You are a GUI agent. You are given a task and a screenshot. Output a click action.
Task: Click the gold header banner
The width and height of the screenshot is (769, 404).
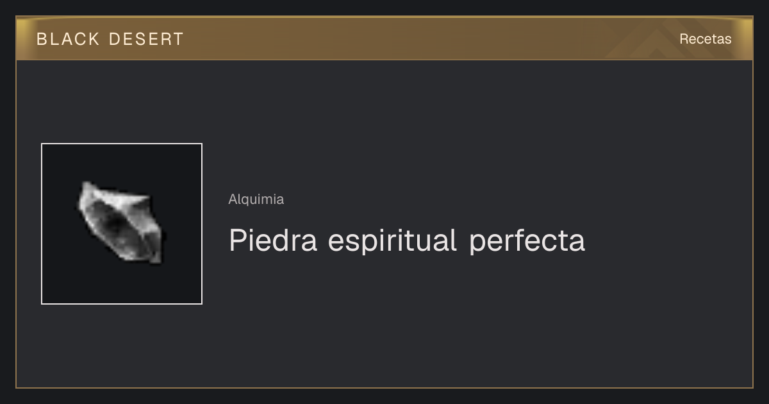(x=384, y=38)
